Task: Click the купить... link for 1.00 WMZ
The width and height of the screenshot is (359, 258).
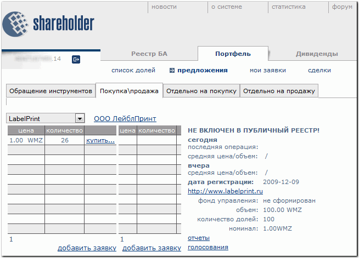Action: click(x=100, y=140)
